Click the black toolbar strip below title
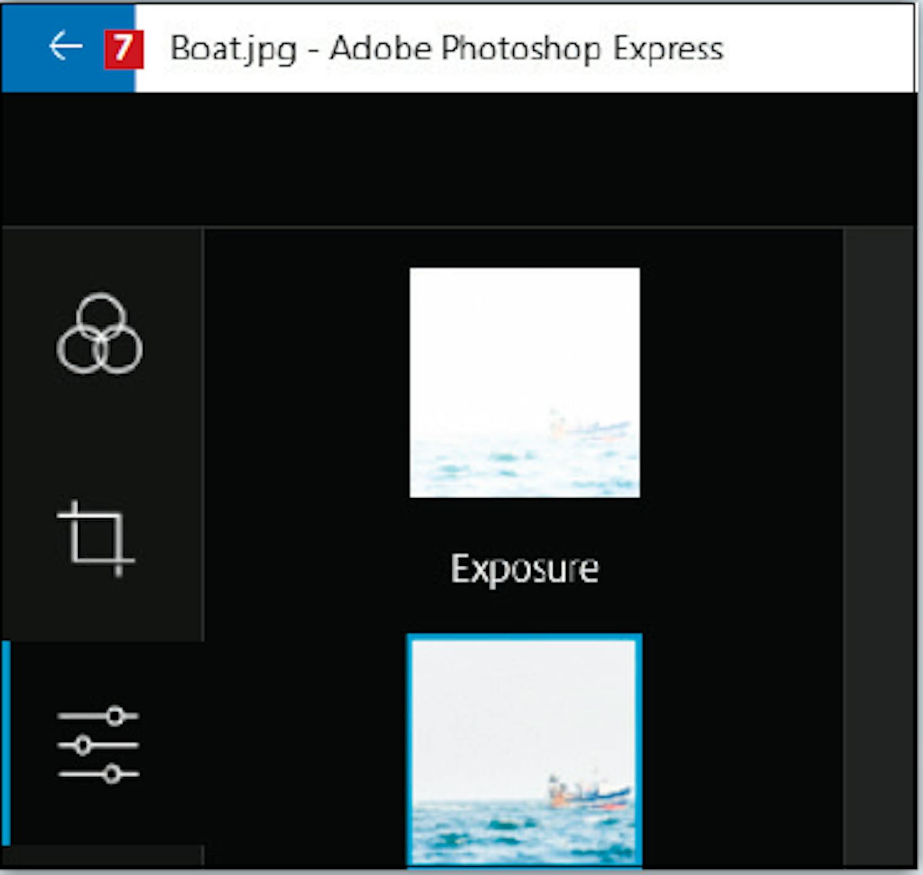The height and width of the screenshot is (875, 923). point(458,159)
